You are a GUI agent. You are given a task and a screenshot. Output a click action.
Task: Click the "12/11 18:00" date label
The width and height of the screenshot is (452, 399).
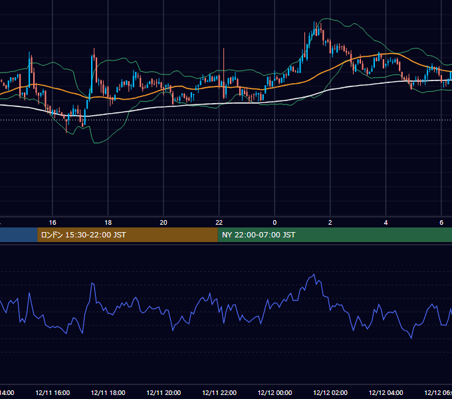pyautogui.click(x=108, y=392)
